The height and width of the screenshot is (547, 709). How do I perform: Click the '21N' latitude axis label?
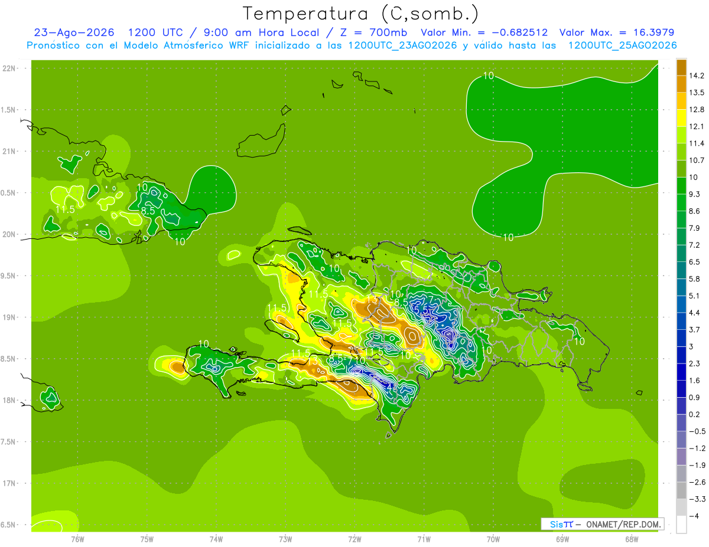click(x=9, y=151)
